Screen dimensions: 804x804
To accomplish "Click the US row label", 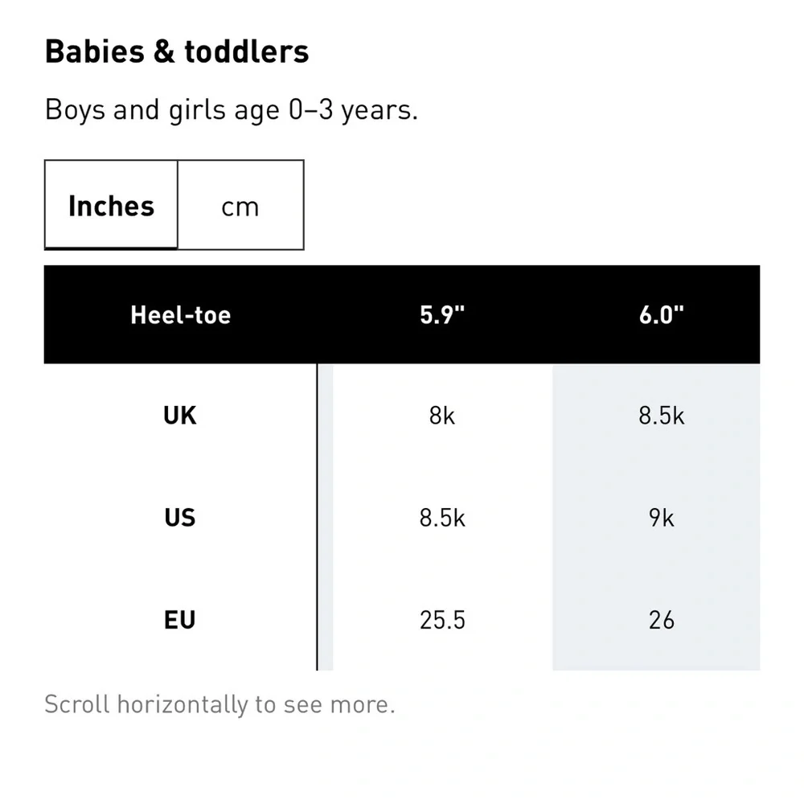I will 180,517.
